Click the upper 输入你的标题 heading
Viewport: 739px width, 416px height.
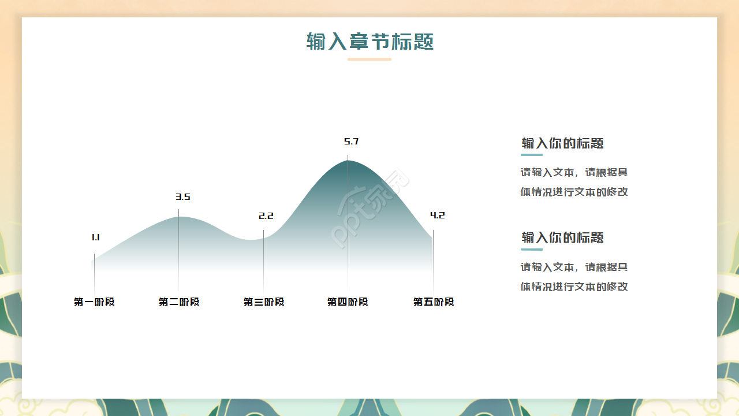pos(562,143)
